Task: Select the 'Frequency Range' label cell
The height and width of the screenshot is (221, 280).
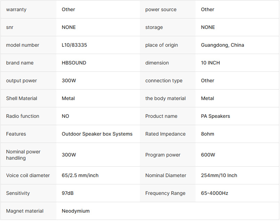Action: point(165,193)
